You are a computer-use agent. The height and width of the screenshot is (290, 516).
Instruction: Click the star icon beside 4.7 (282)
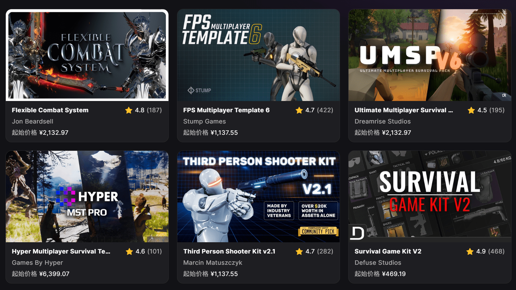pyautogui.click(x=299, y=251)
